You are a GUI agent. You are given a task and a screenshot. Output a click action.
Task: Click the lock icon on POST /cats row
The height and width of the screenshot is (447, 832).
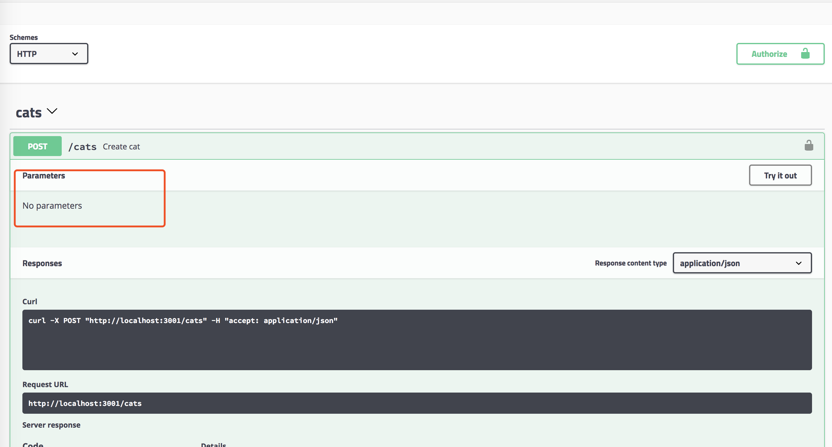tap(808, 146)
